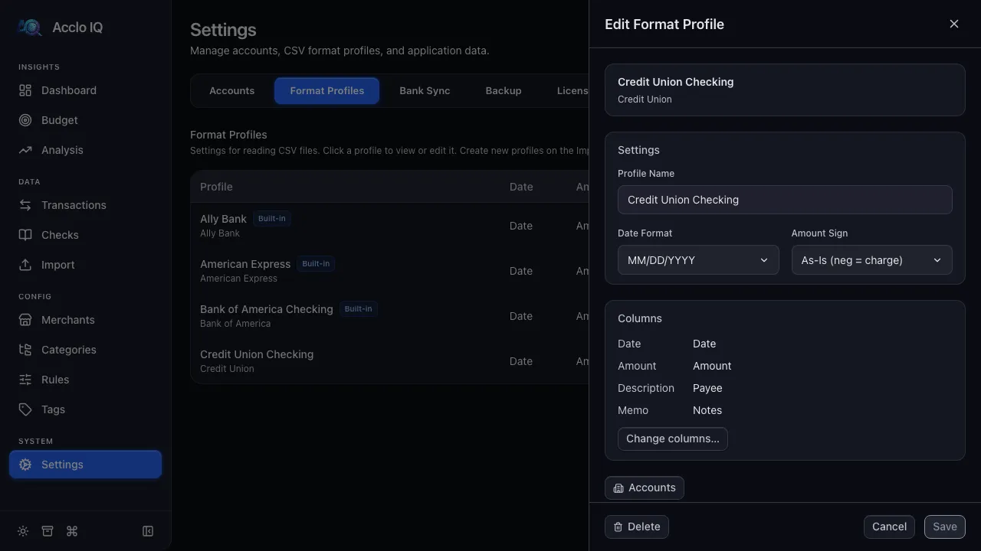This screenshot has width=981, height=551.
Task: Open the Analysis trend icon
Action: pos(25,150)
